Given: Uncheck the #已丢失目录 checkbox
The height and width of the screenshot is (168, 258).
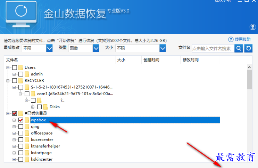Looking at the screenshot, I should (x=15, y=113).
